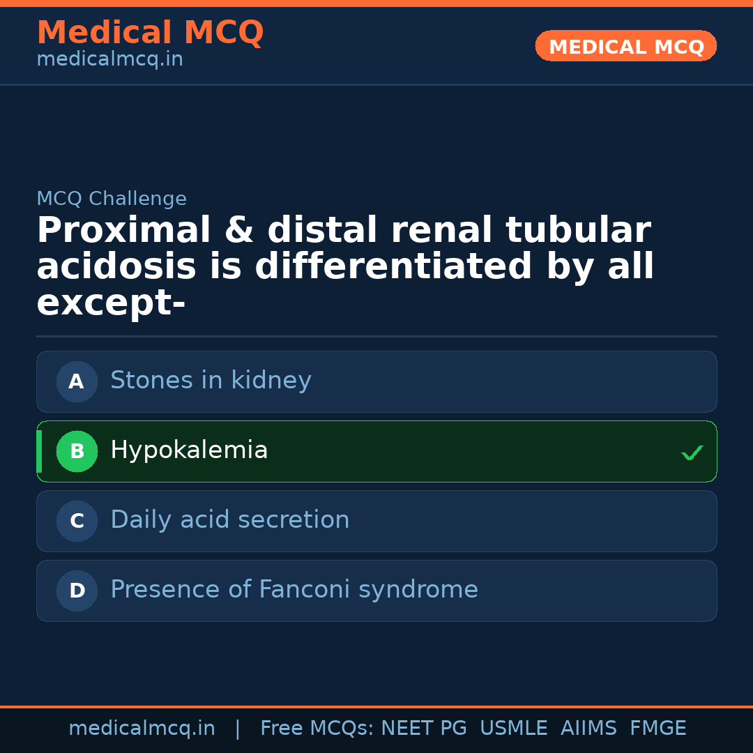Choose 'Daily acid secretion' option
The width and height of the screenshot is (753, 753).
pos(229,520)
